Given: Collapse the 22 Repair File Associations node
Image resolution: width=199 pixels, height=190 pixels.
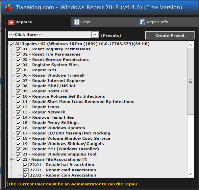Looking at the screenshot, I should point(12,159).
